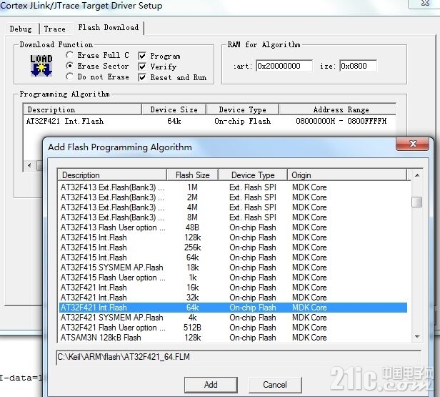
Task: Select AT32F415 Int.Flash 256k row
Action: [233, 247]
